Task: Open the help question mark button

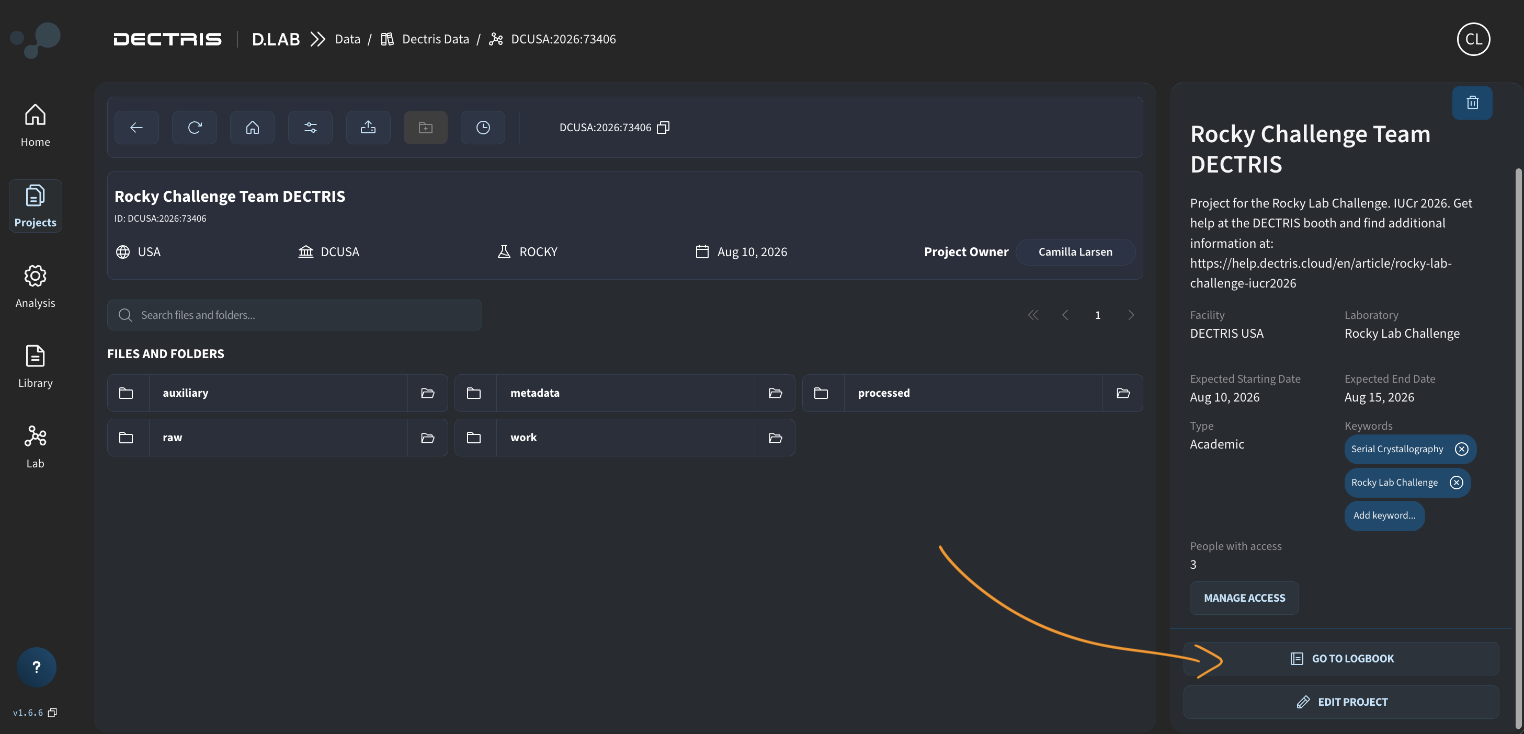Action: coord(37,667)
